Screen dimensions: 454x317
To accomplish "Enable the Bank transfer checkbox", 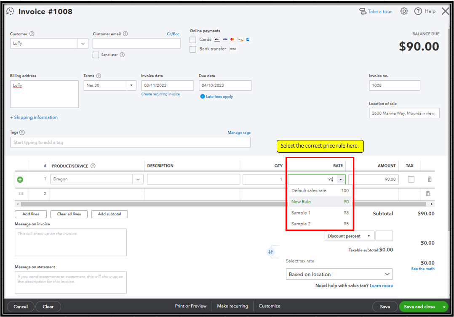I will 193,49.
